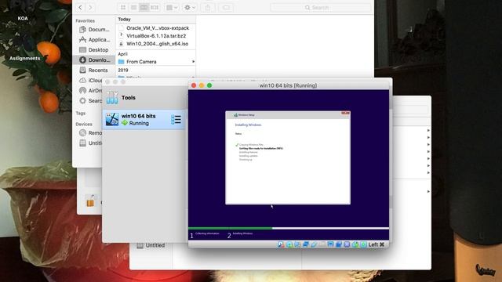Click the 2019 group header
The image size is (502, 282).
pos(123,70)
